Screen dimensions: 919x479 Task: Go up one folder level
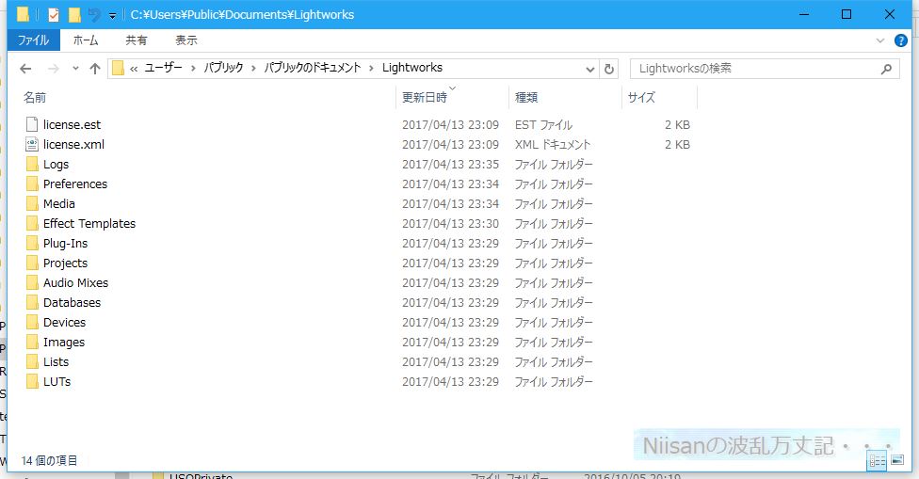(95, 69)
